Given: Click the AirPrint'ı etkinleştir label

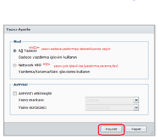Looking at the screenshot, I should tap(35, 93).
